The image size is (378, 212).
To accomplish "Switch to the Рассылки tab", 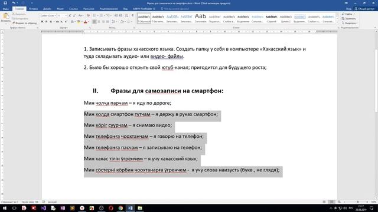I will tap(89, 9).
